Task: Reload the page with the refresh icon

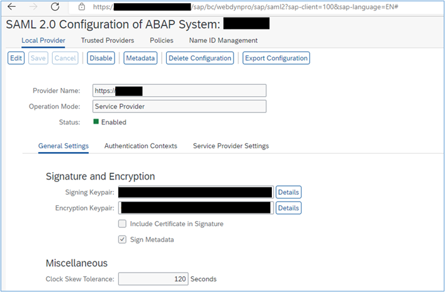Action: (x=55, y=7)
